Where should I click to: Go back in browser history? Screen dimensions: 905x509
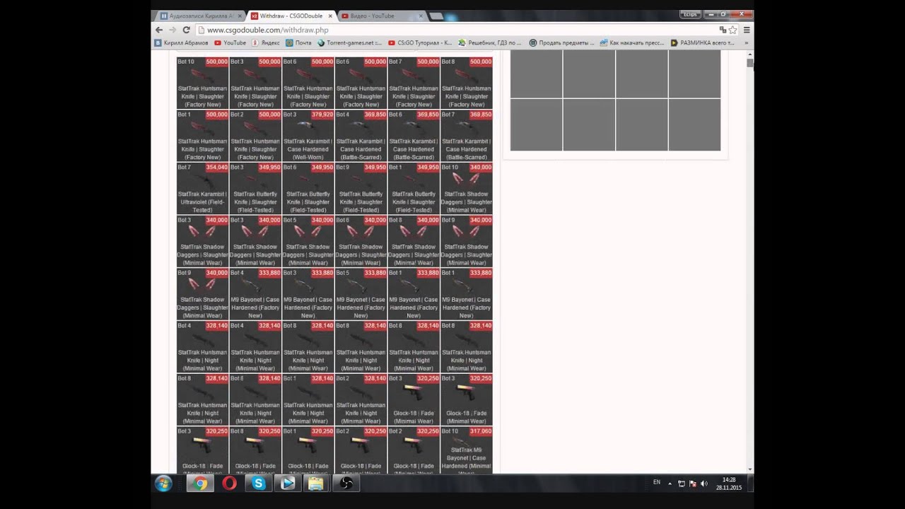click(159, 30)
